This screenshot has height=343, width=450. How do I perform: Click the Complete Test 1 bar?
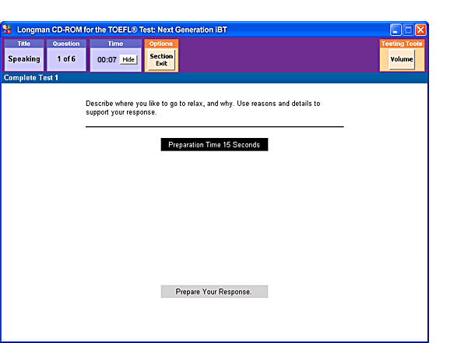point(214,78)
